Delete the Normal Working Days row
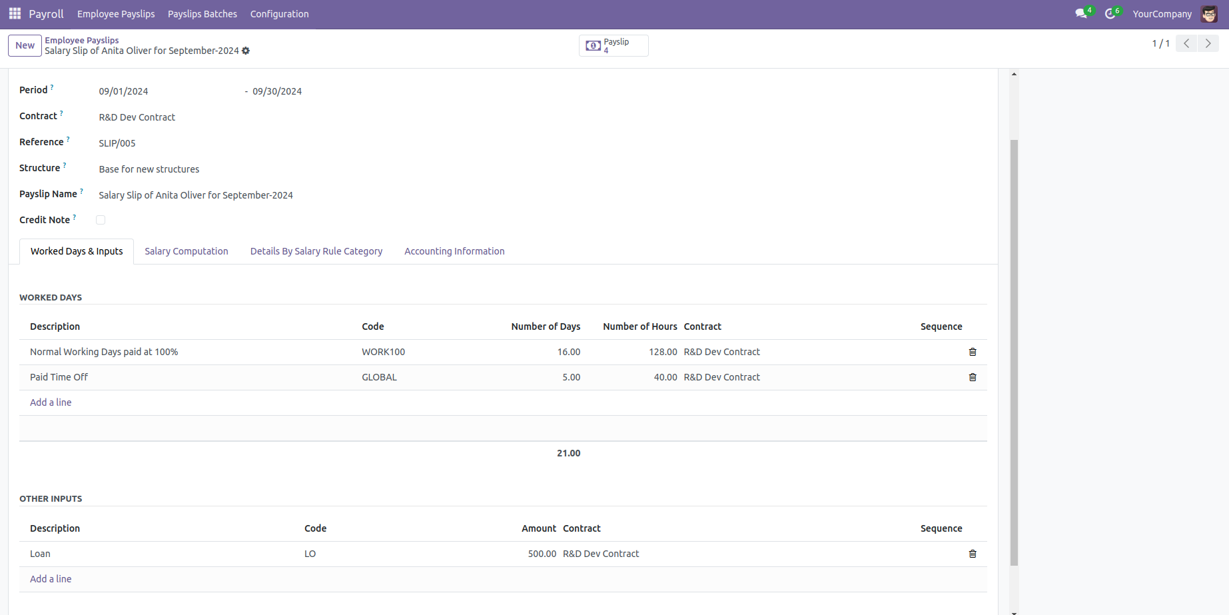This screenshot has width=1229, height=615. [973, 352]
